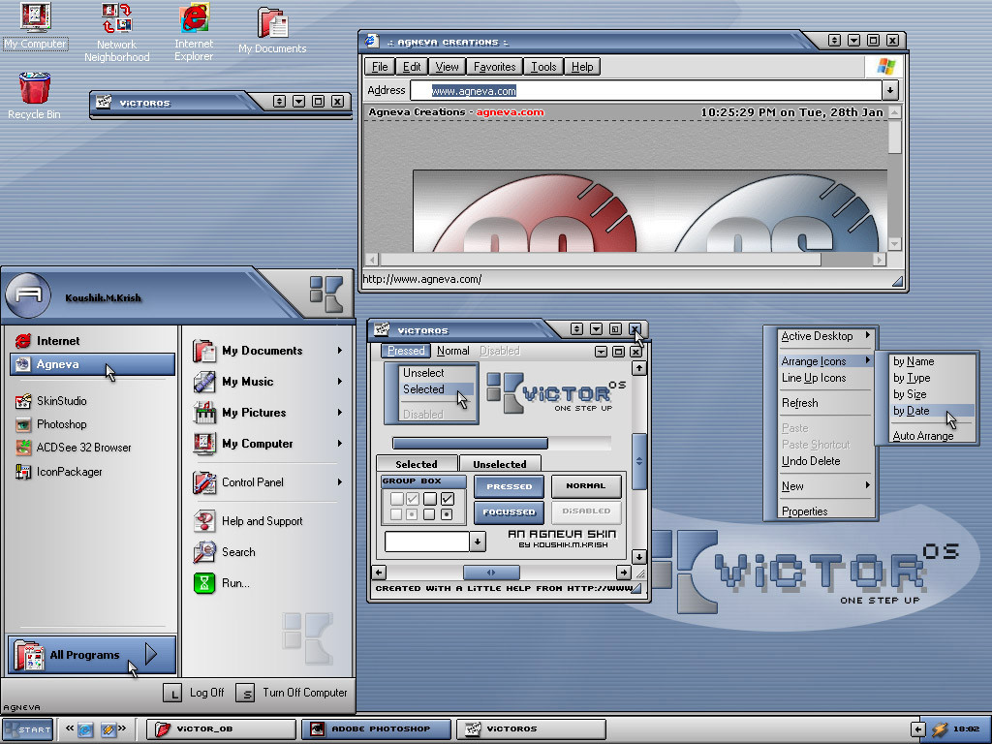Expand All Programs menu
The image size is (992, 744).
click(92, 655)
